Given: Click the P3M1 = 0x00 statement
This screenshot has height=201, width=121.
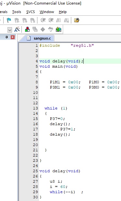Looking at the screenshot, I should (x=65, y=87).
